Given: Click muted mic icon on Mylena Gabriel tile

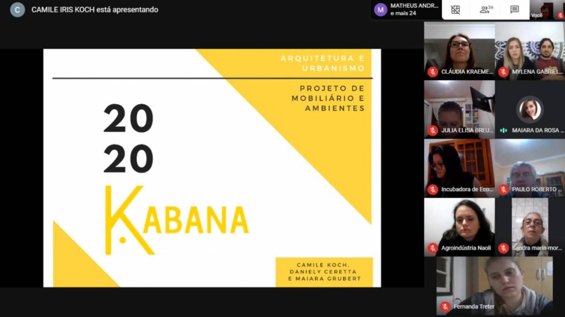Looking at the screenshot, I should point(503,72).
